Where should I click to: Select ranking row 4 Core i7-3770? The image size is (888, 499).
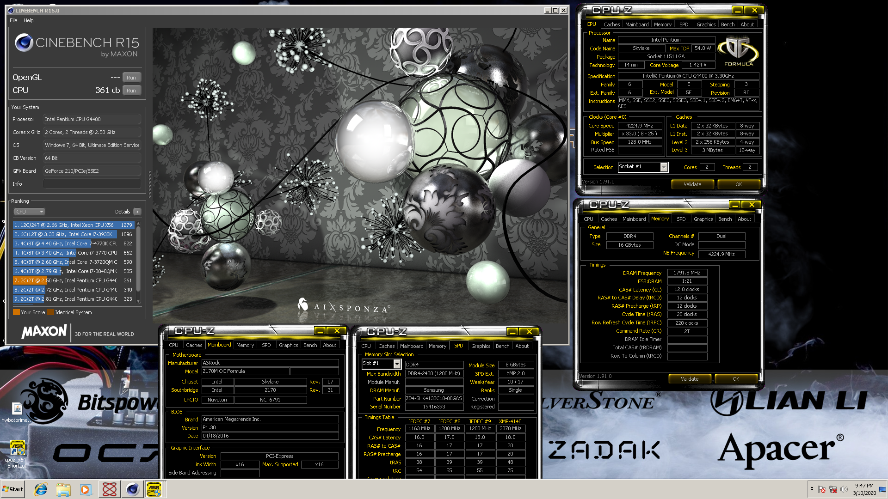[x=74, y=253]
